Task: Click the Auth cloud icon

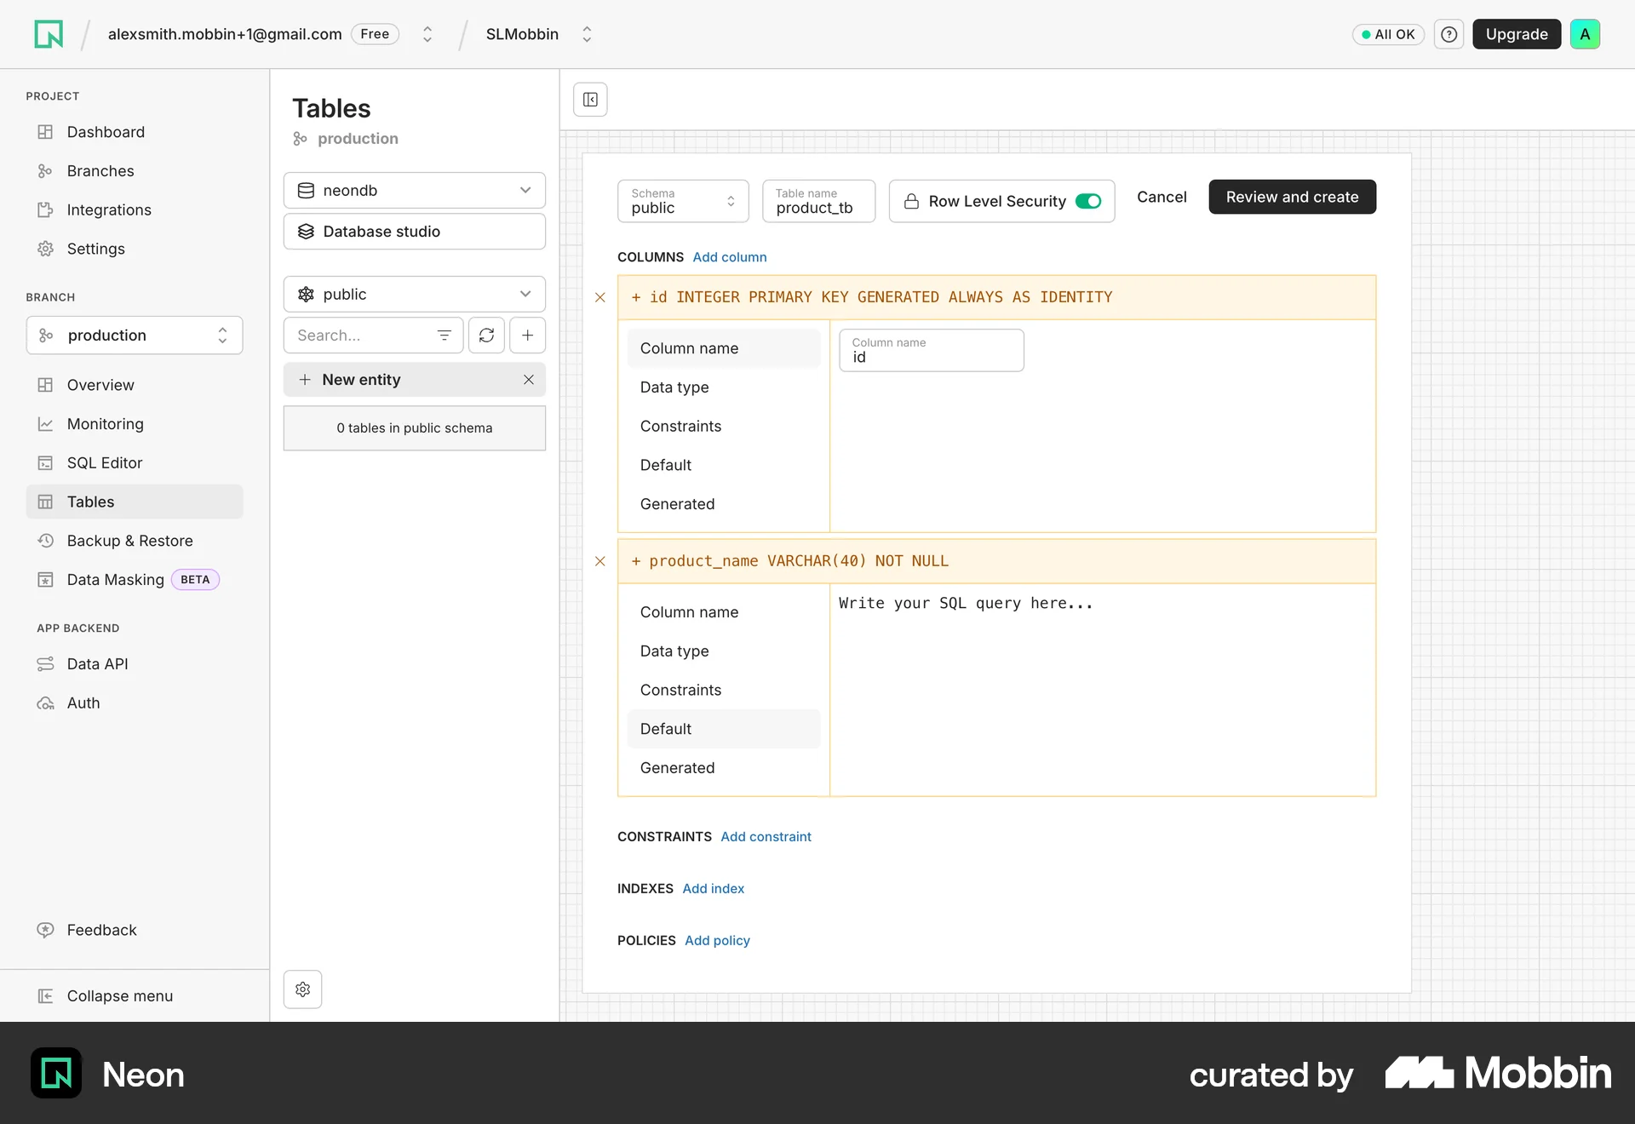Action: [x=45, y=703]
